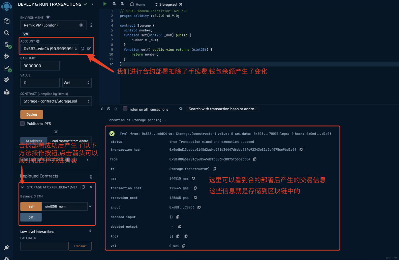The height and width of the screenshot is (260, 399).
Task: Copy the val 0 wei value
Action: 183,246
